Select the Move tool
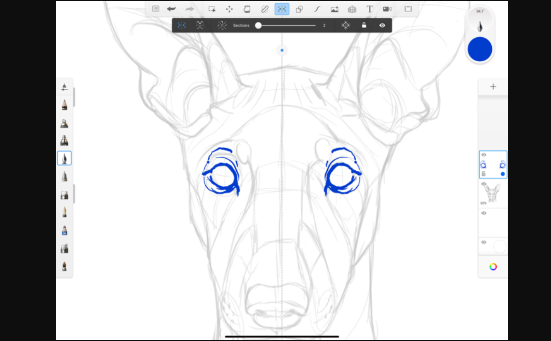Viewport: 551px width, 341px height. pyautogui.click(x=229, y=9)
